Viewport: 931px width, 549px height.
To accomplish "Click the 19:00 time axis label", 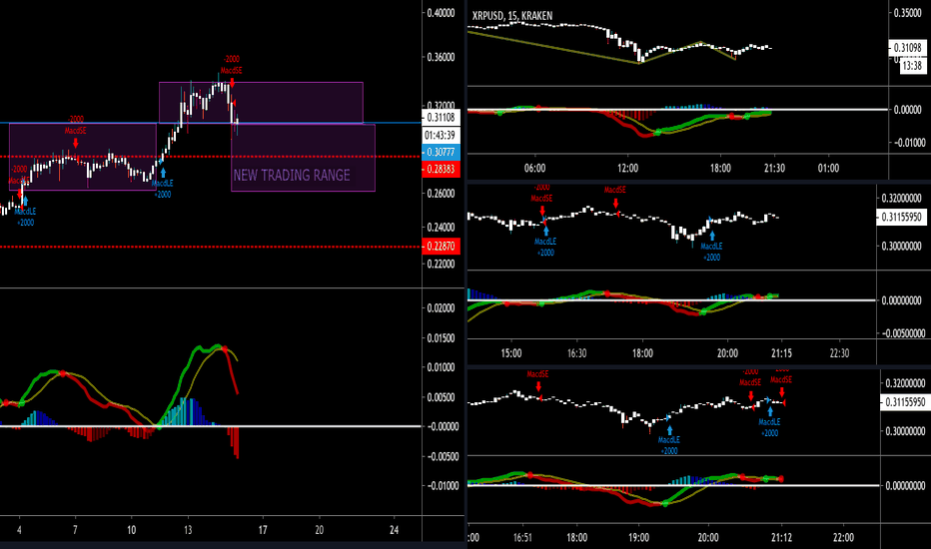I will [x=639, y=537].
